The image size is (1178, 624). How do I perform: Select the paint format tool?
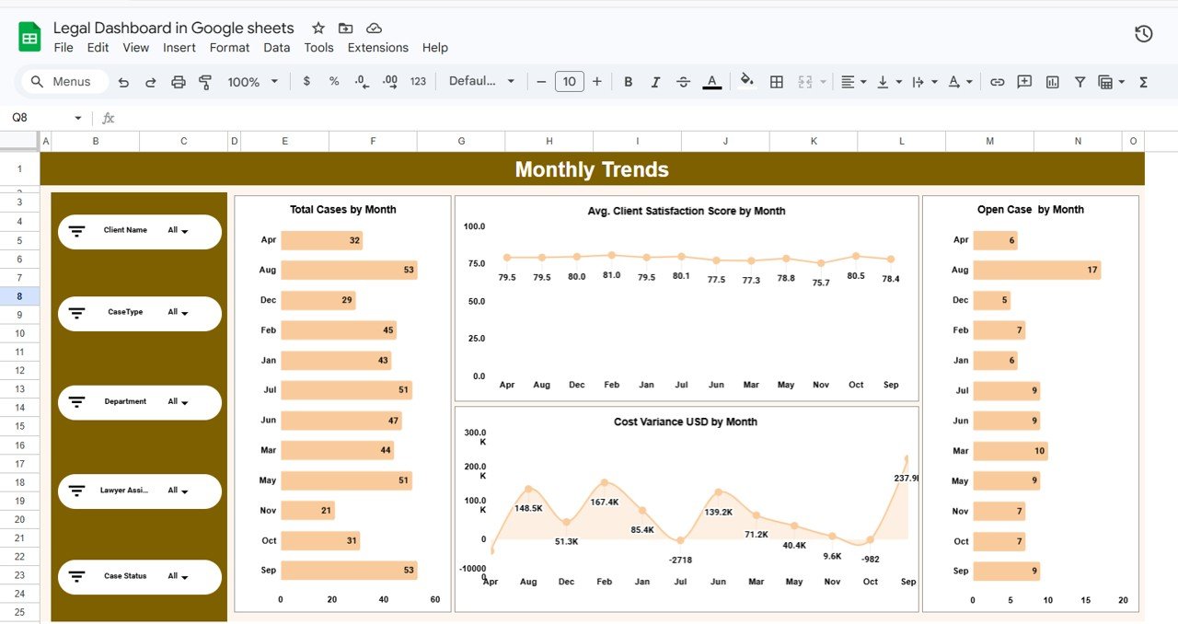coord(204,81)
